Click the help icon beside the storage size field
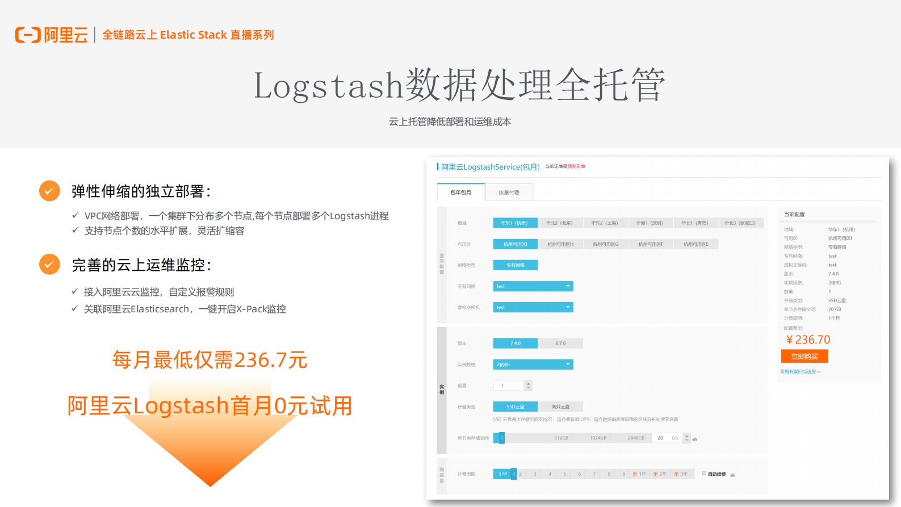 (x=695, y=439)
